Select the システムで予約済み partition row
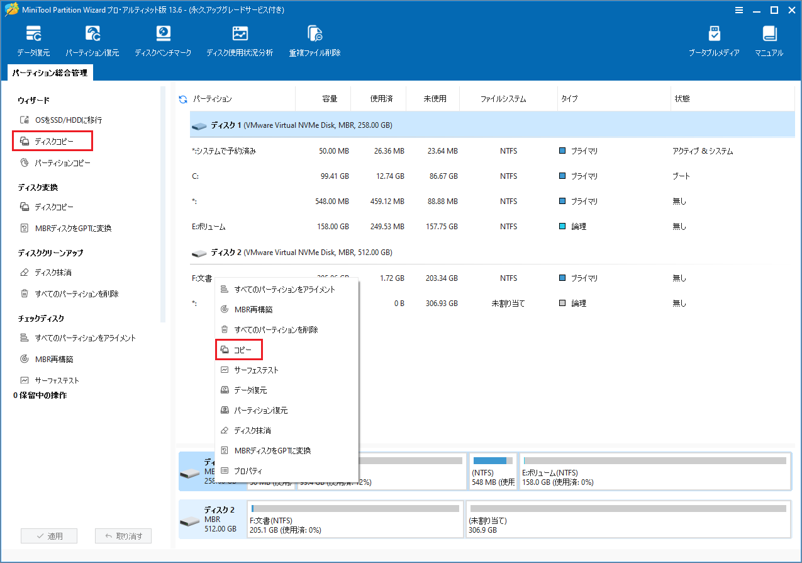 click(x=492, y=151)
